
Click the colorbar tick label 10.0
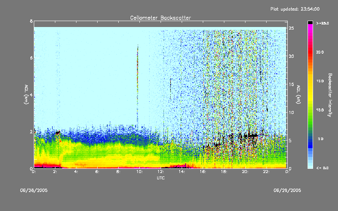[320, 110]
